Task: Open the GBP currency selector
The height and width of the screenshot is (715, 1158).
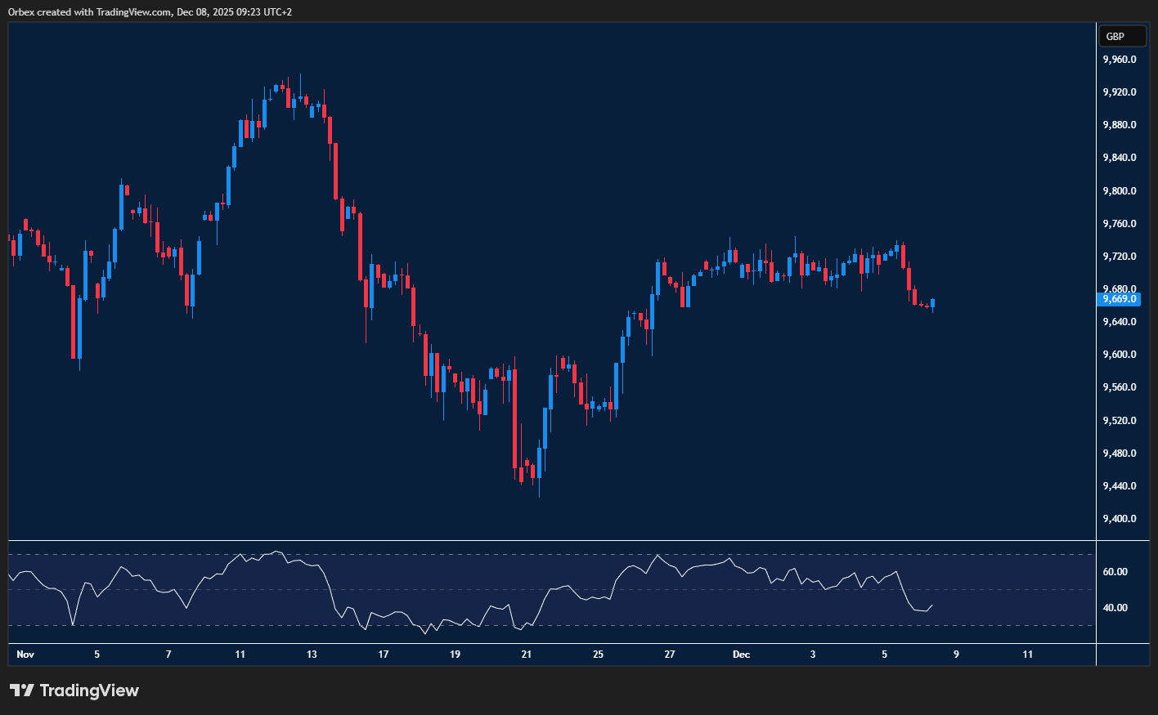Action: tap(1122, 36)
